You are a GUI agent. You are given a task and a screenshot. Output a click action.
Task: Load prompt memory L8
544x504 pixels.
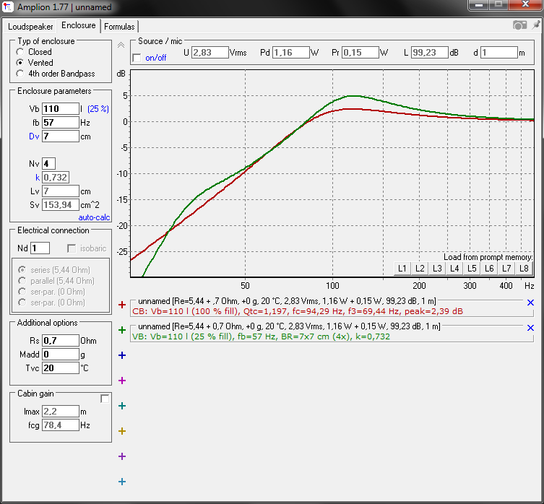(524, 269)
